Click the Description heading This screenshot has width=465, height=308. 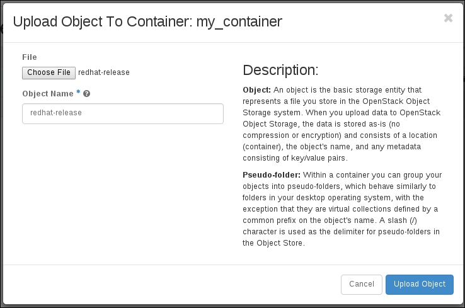tap(280, 70)
